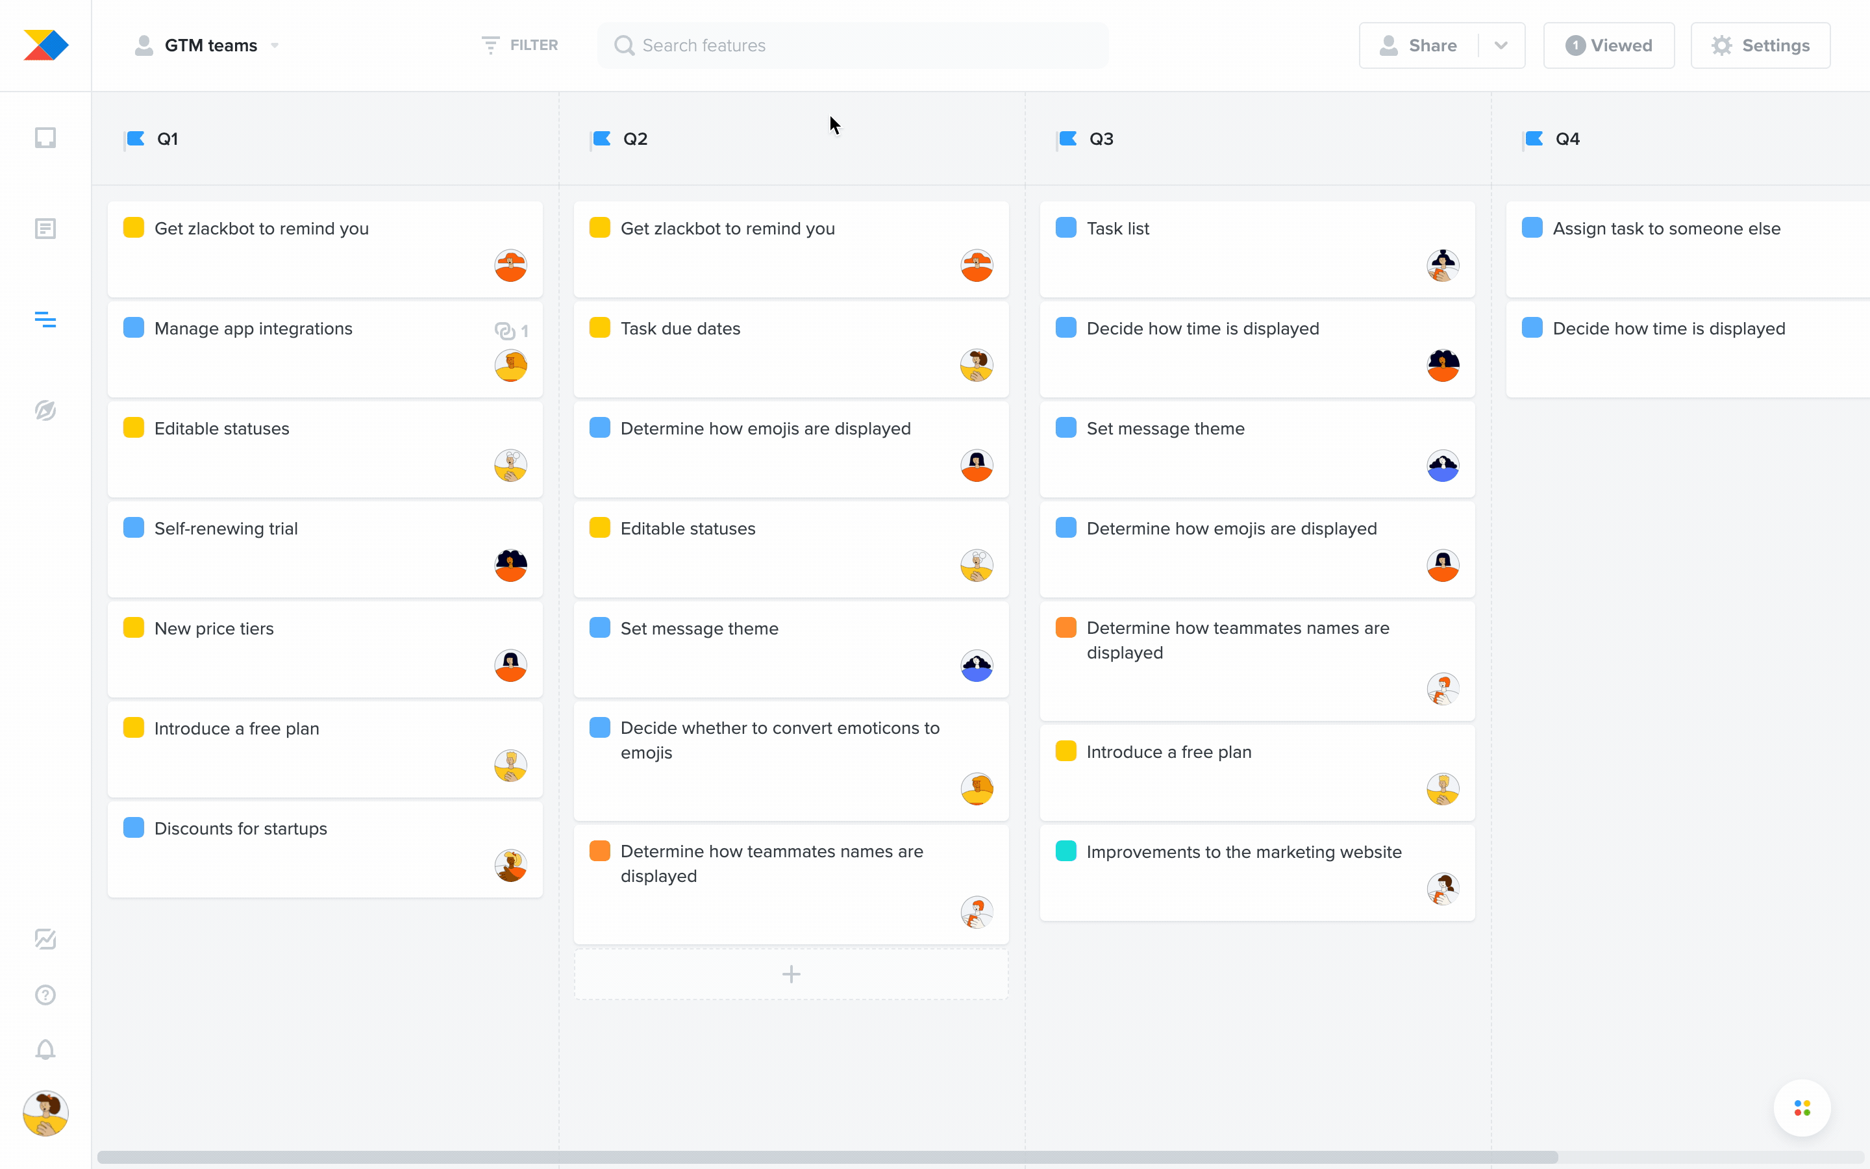Open Q2 card "Determine how teammates names are displayed"
Screen dimensions: 1870x1169
coord(792,884)
